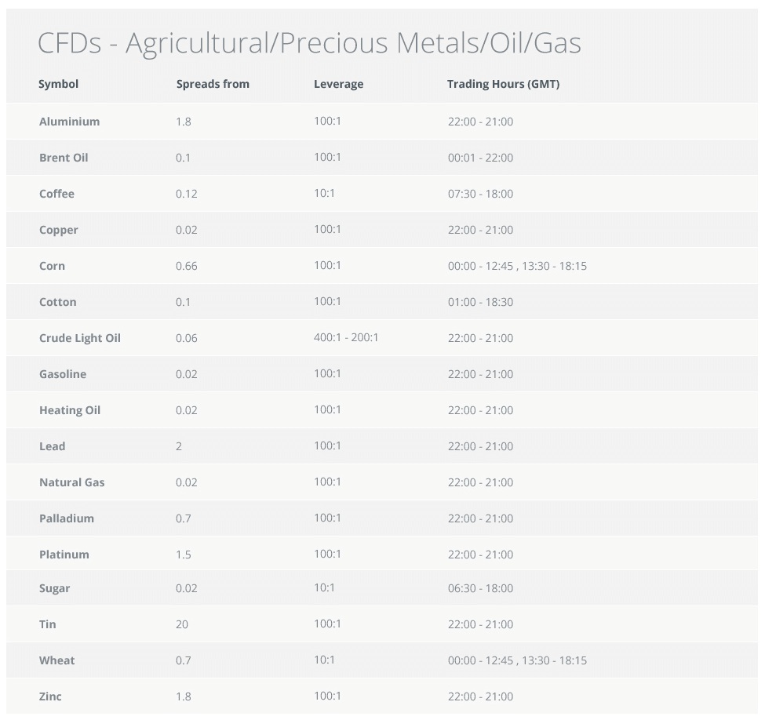Click the Leverage column header
Viewport: 765px width, 720px height.
338,84
